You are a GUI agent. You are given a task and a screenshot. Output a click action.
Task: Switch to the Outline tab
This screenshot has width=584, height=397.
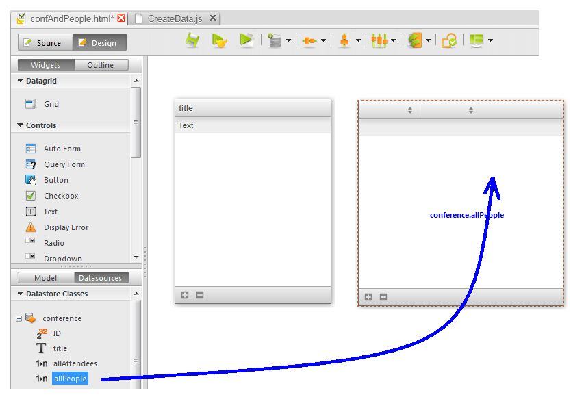100,65
